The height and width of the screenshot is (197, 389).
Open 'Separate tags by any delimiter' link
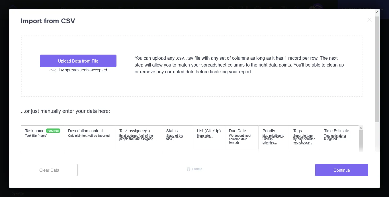click(x=304, y=139)
